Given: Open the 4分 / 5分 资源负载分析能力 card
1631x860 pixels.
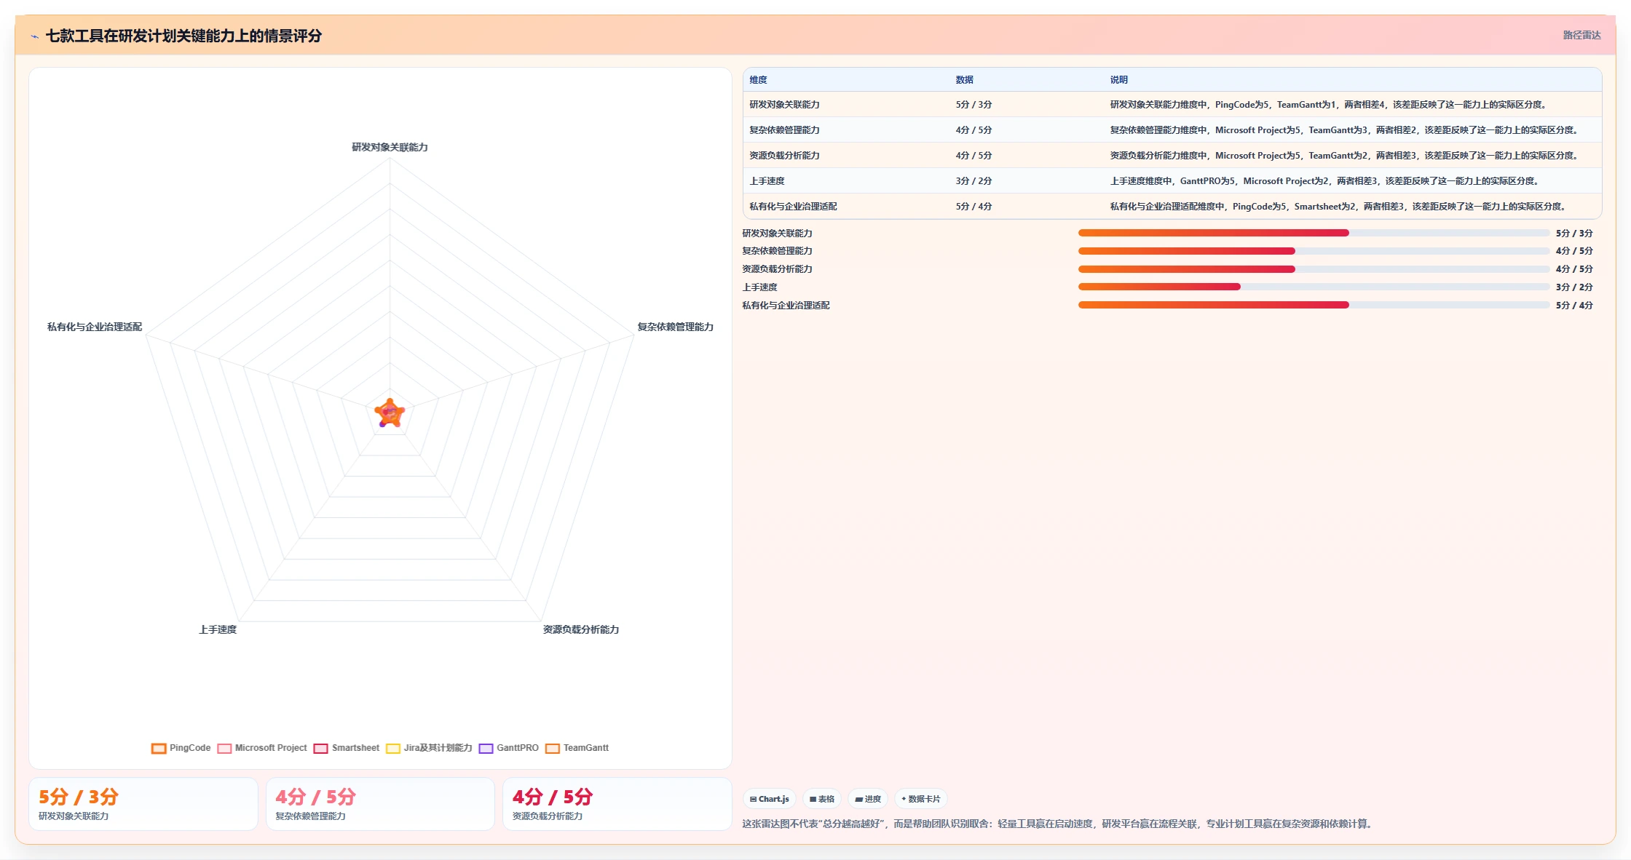Looking at the screenshot, I should coord(617,804).
